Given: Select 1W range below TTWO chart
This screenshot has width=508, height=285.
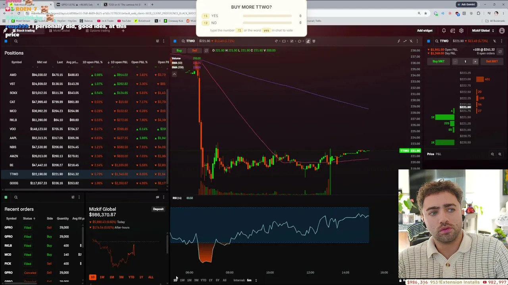Looking at the screenshot, I should coord(182,280).
